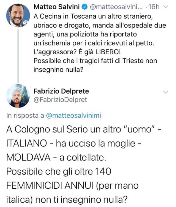Screen dimensions: 176x207
Task: Open Matteo Salvini's profile avatar
Action: point(18,16)
